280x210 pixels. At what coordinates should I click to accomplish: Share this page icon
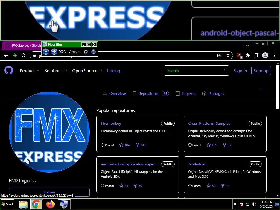[219, 55]
